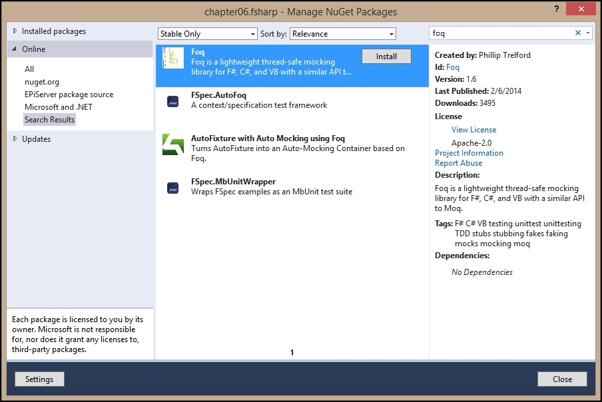
Task: Click page number 1
Action: (x=292, y=352)
